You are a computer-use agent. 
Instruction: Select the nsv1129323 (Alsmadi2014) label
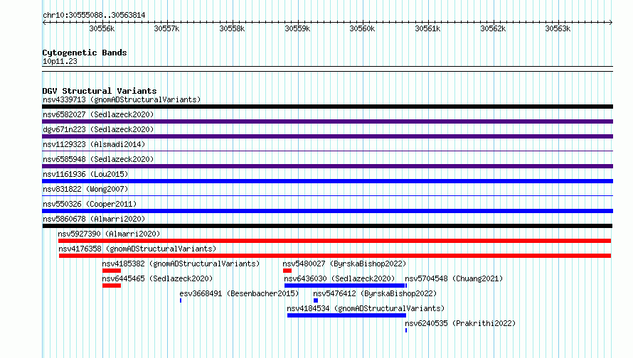click(94, 144)
